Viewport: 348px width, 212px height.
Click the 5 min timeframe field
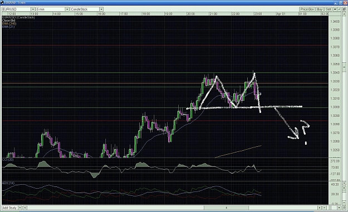[51, 9]
